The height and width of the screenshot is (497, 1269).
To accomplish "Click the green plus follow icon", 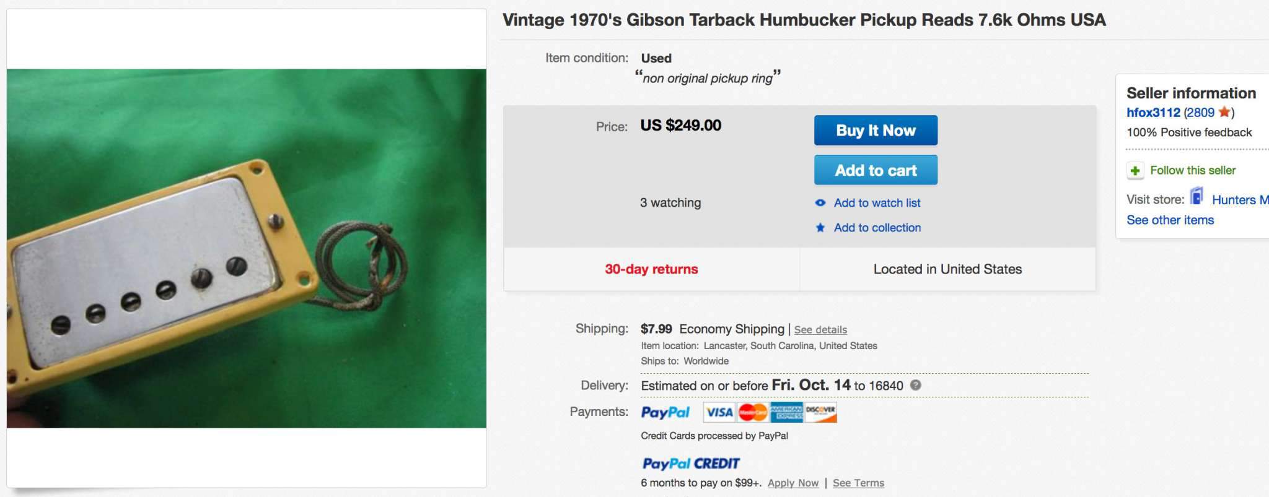I will [x=1135, y=171].
